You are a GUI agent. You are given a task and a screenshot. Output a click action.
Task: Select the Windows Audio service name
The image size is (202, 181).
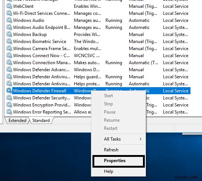[29, 20]
